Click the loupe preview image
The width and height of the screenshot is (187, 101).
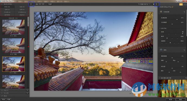(172, 88)
